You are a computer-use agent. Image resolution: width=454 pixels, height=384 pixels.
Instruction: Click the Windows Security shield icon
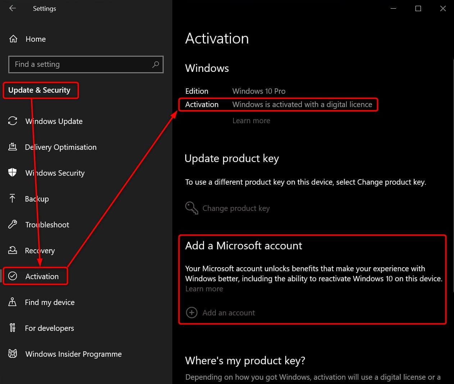pyautogui.click(x=13, y=173)
